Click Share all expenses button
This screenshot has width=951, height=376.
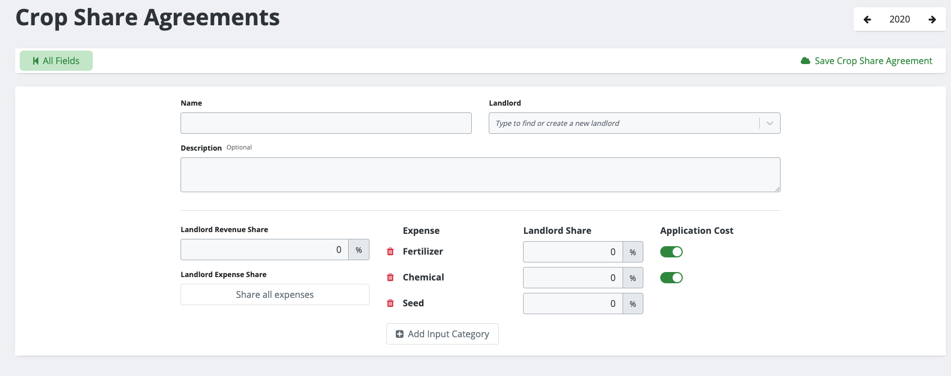(x=274, y=295)
